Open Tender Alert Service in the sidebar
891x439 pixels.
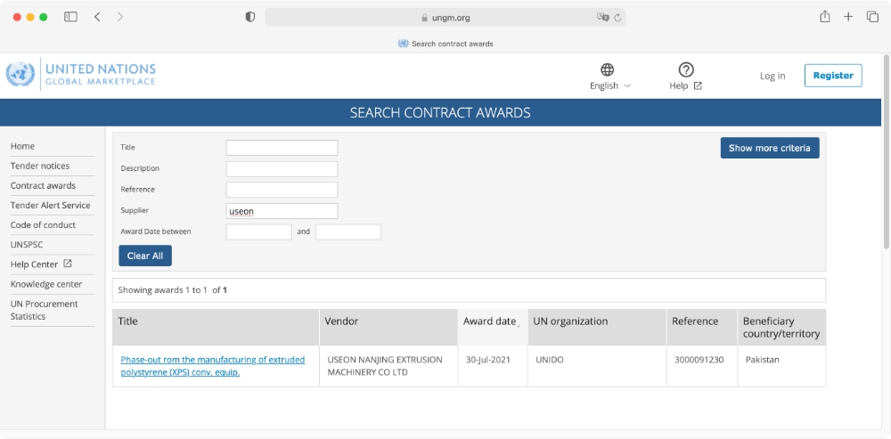(50, 205)
